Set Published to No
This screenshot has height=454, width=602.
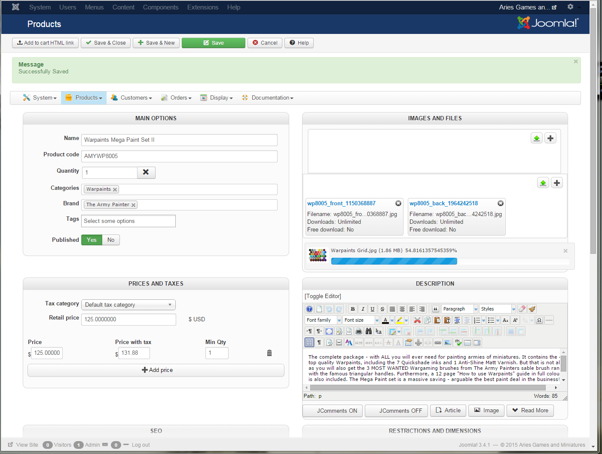tap(111, 240)
